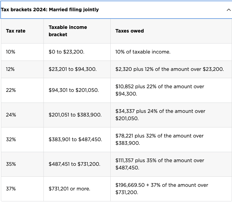This screenshot has width=232, height=202.
Task: Click the '$23,201 to $94,300.' bracket cell
Action: coord(77,69)
